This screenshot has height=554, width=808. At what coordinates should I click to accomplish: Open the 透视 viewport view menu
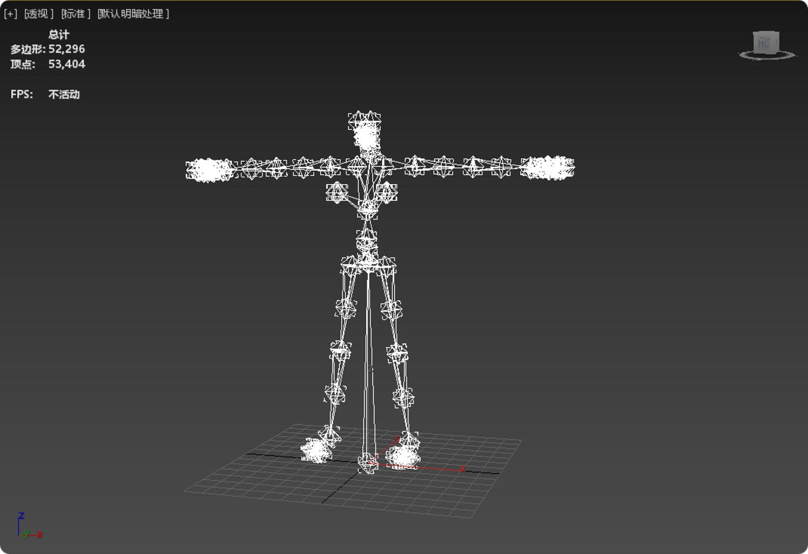[38, 14]
